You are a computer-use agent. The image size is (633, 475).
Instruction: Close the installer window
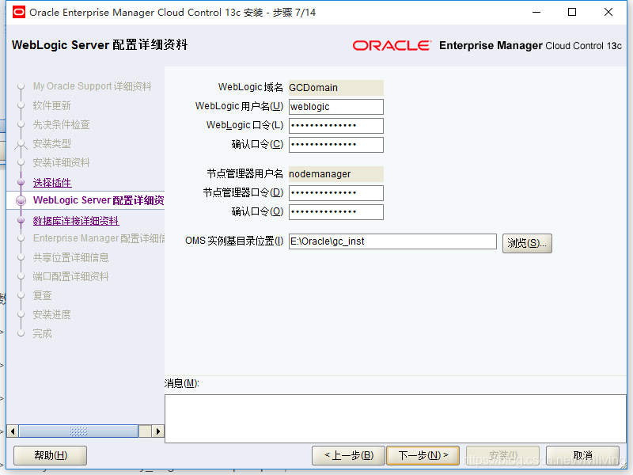pyautogui.click(x=608, y=12)
